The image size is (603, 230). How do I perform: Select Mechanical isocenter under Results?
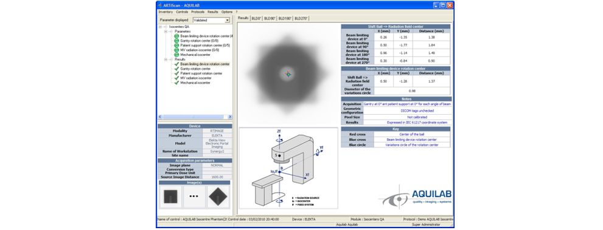(195, 83)
